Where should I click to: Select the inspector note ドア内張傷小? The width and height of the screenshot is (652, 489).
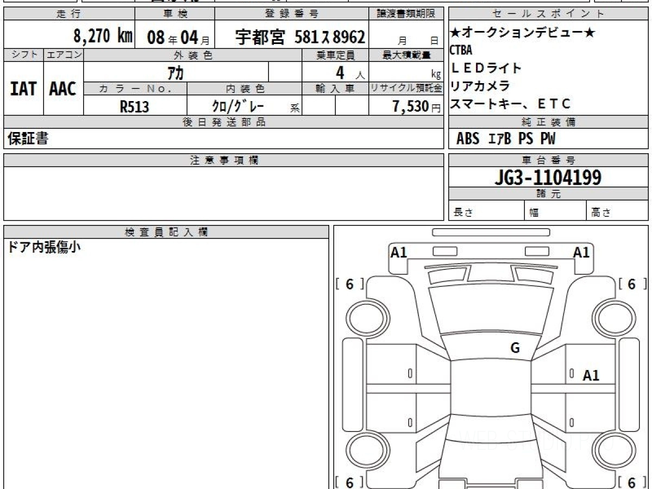[45, 248]
